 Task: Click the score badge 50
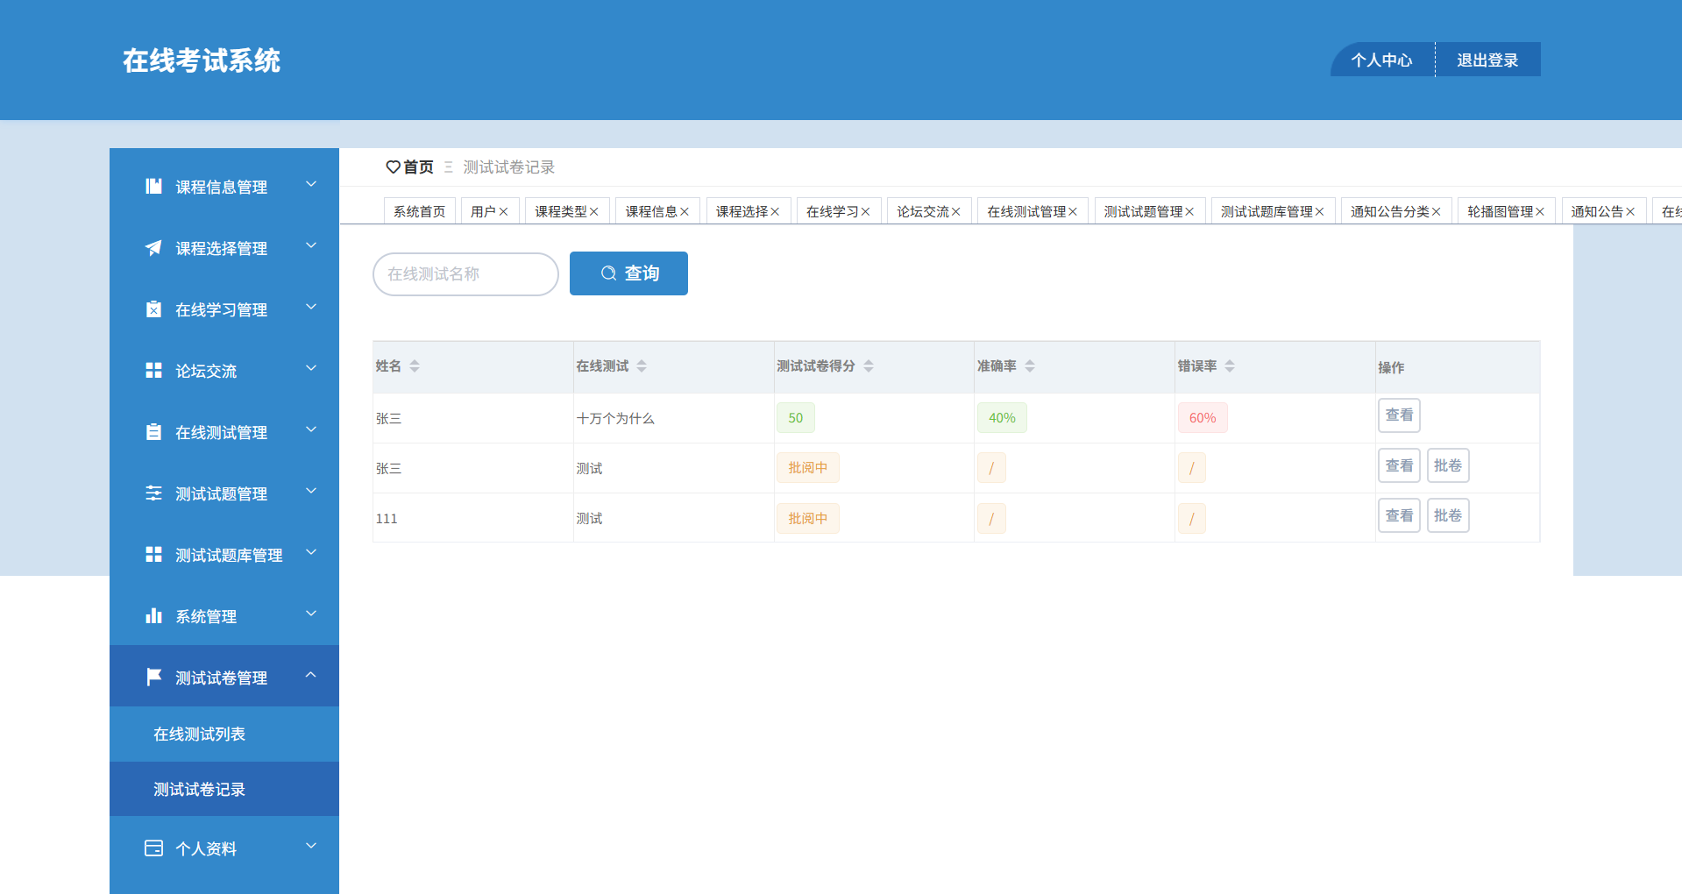(x=796, y=418)
